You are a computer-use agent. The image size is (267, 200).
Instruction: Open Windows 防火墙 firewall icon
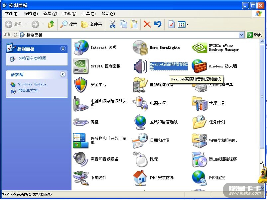pyautogui.click(x=199, y=66)
